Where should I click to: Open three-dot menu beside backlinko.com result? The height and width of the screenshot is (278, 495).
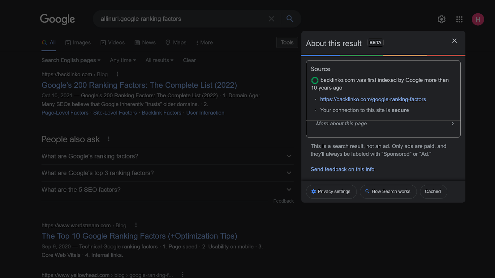117,74
